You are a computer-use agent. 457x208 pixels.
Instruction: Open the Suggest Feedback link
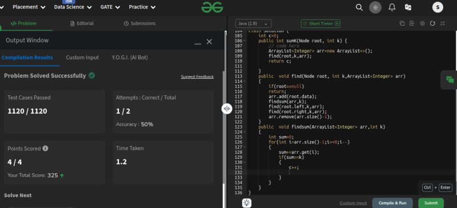click(x=197, y=77)
